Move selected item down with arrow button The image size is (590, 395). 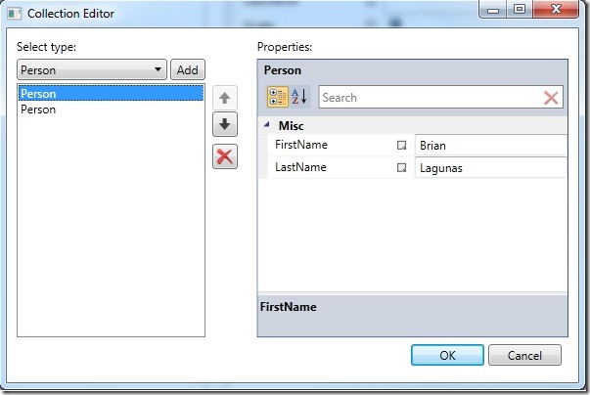(225, 124)
